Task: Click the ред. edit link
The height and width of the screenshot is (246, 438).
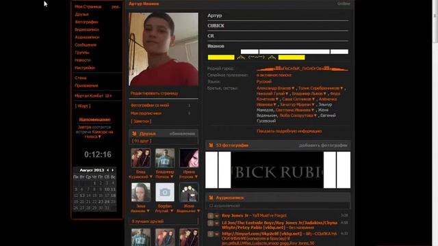Action: pyautogui.click(x=116, y=6)
